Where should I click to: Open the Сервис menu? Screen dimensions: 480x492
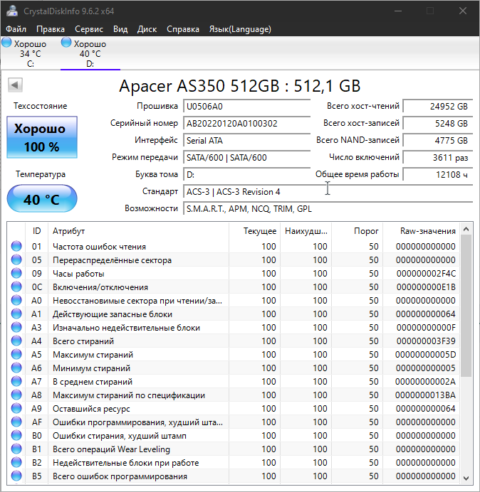[89, 29]
